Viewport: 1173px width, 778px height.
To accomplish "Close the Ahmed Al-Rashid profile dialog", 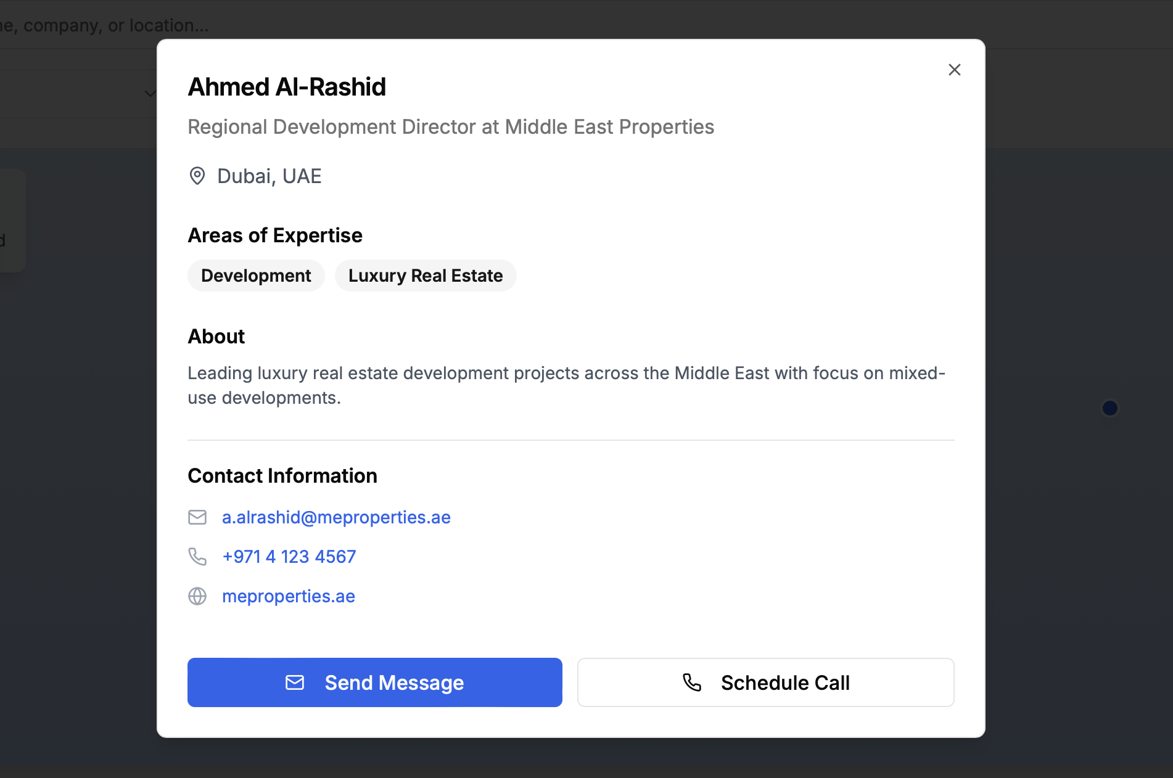I will tap(954, 70).
